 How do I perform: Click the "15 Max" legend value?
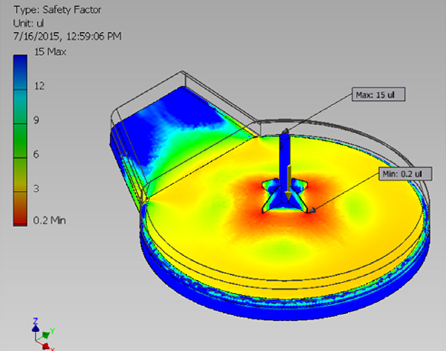coord(50,52)
